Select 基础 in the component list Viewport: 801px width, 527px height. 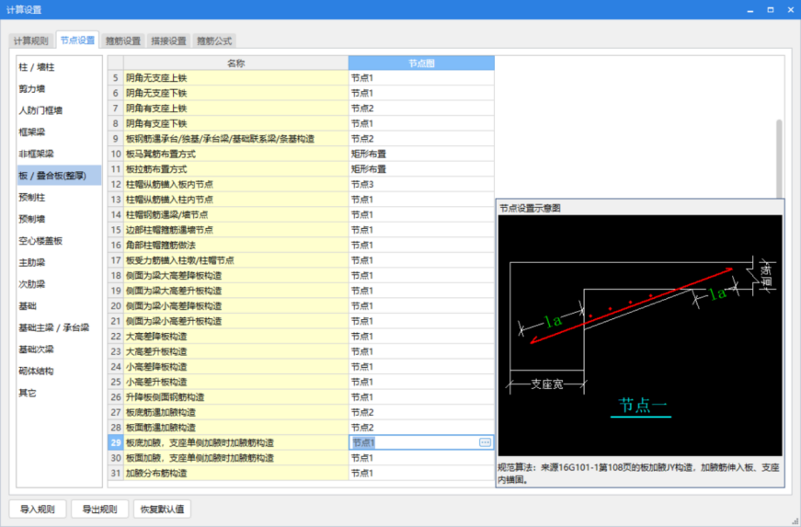(x=59, y=306)
